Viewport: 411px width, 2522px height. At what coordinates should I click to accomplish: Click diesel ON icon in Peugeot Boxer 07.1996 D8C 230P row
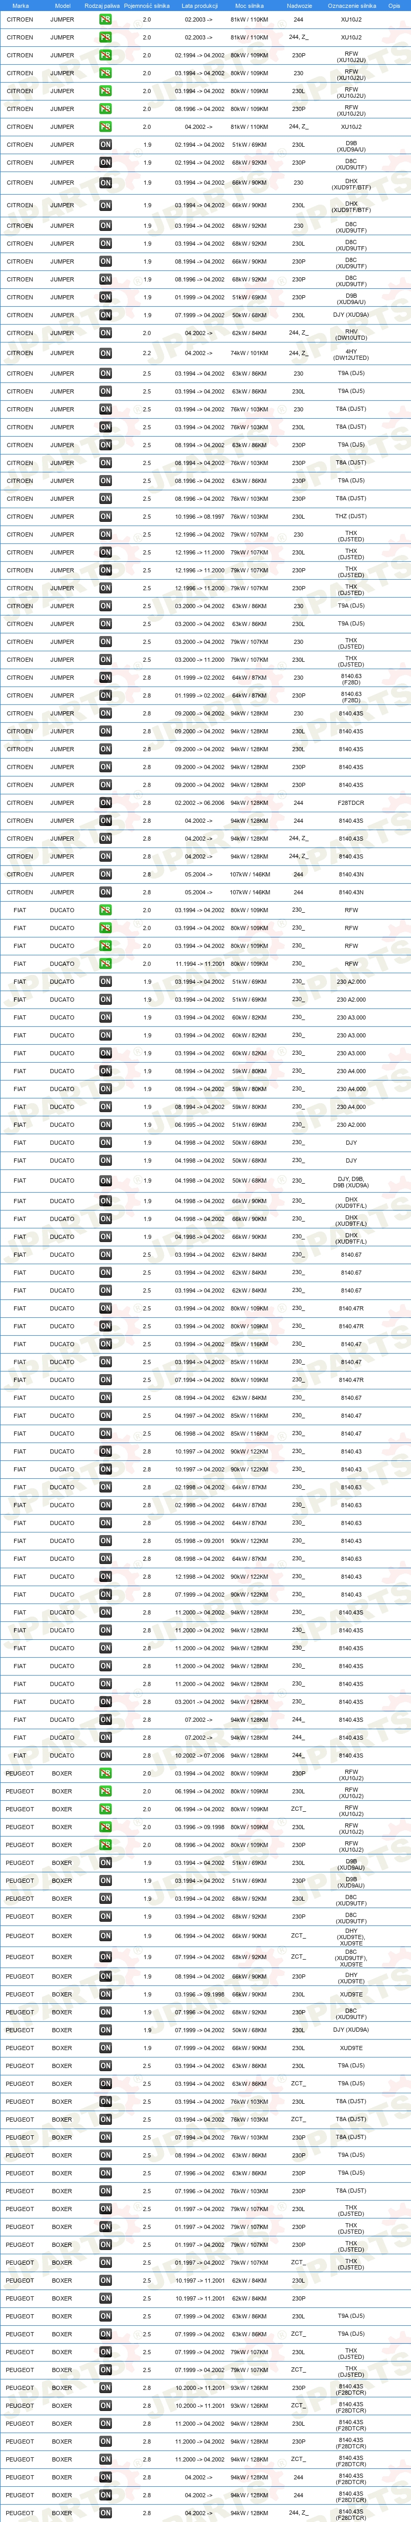point(105,2012)
